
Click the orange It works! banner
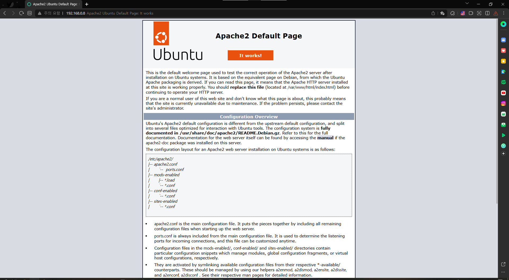coord(250,55)
